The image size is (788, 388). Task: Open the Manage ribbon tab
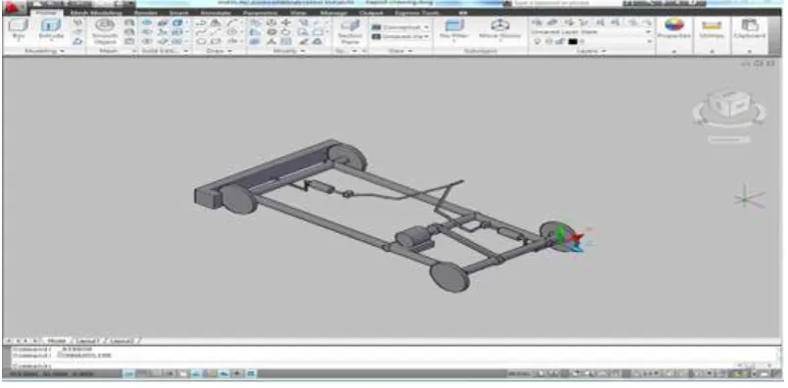334,13
